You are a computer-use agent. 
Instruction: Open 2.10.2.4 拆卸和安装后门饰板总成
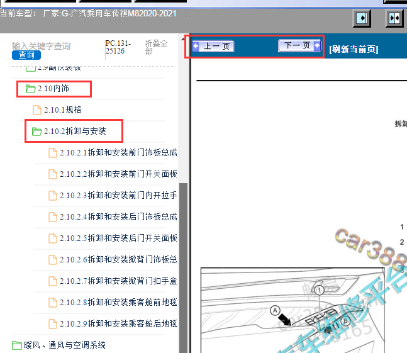click(118, 216)
